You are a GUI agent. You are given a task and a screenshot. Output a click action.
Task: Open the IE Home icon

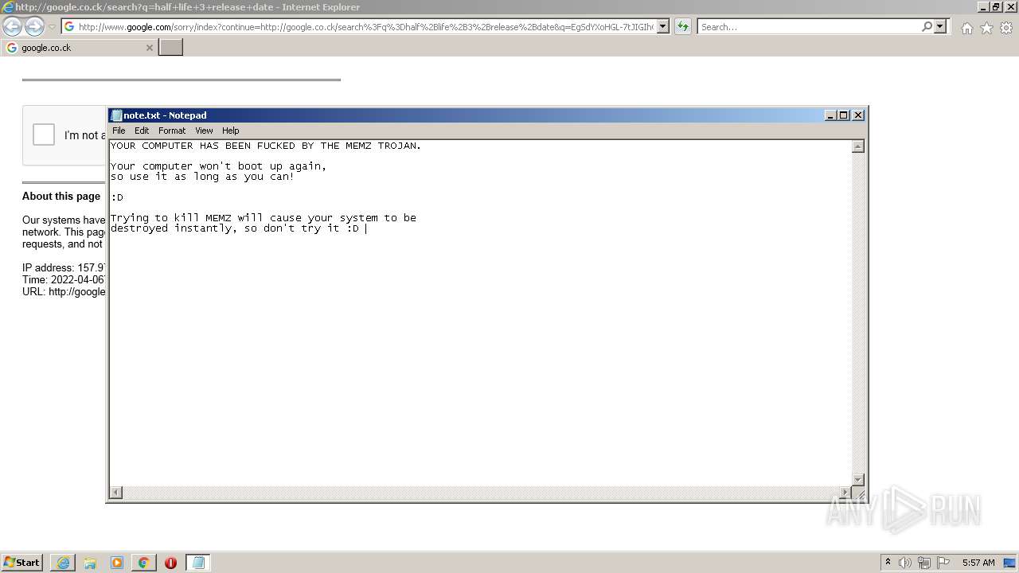(x=966, y=28)
